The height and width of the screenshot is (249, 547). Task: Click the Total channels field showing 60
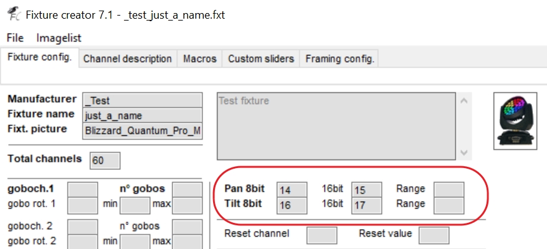click(105, 161)
